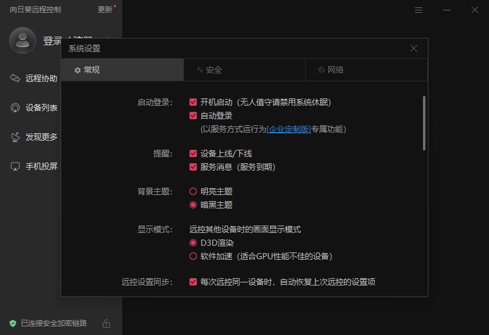The image size is (489, 335).
Task: Toggle 自动登录 checkbox
Action: (193, 116)
